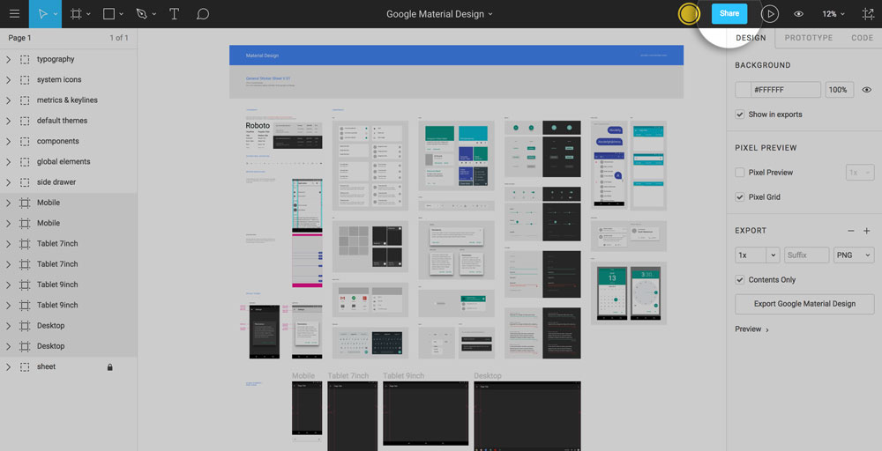Open the Pen tool dropdown arrow
Image resolution: width=882 pixels, height=451 pixels.
(154, 15)
